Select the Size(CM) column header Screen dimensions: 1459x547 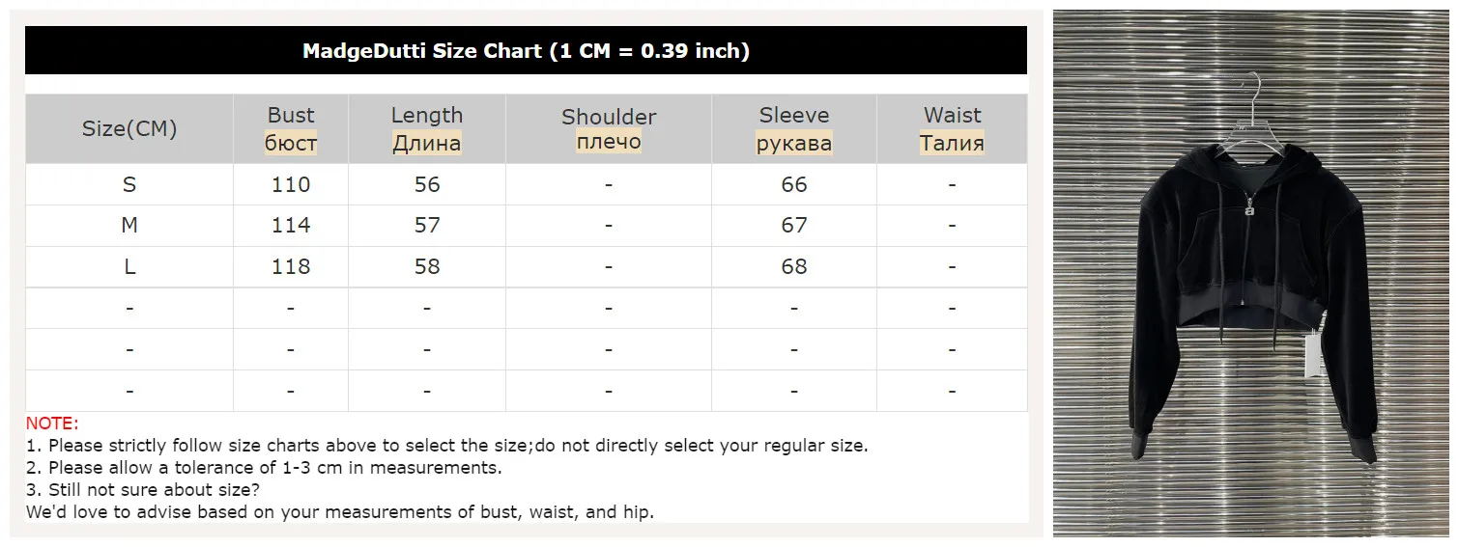129,129
